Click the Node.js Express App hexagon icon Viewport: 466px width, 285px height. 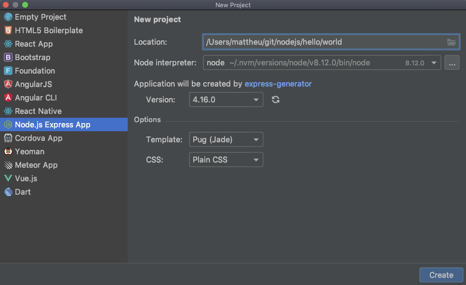click(8, 124)
